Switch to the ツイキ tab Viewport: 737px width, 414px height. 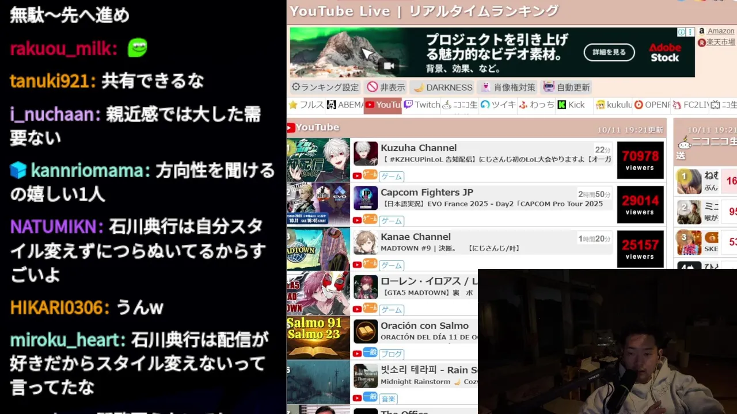coord(498,105)
